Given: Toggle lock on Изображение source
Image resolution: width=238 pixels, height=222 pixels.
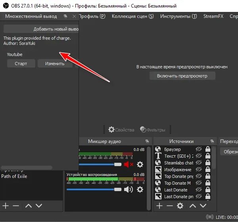Looking at the screenshot, I should [x=208, y=169].
